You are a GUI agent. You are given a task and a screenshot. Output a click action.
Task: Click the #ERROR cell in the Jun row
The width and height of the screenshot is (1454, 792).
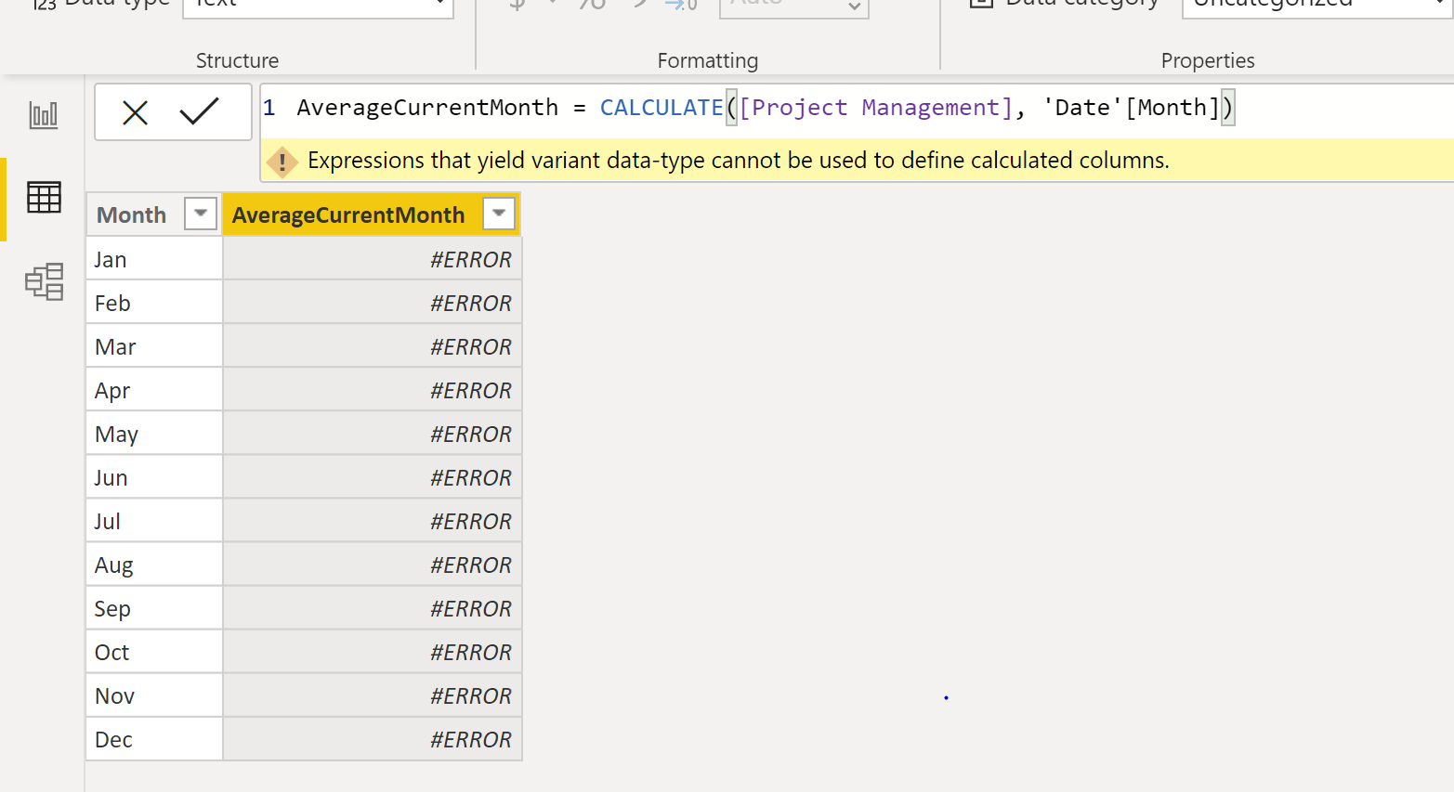(372, 477)
